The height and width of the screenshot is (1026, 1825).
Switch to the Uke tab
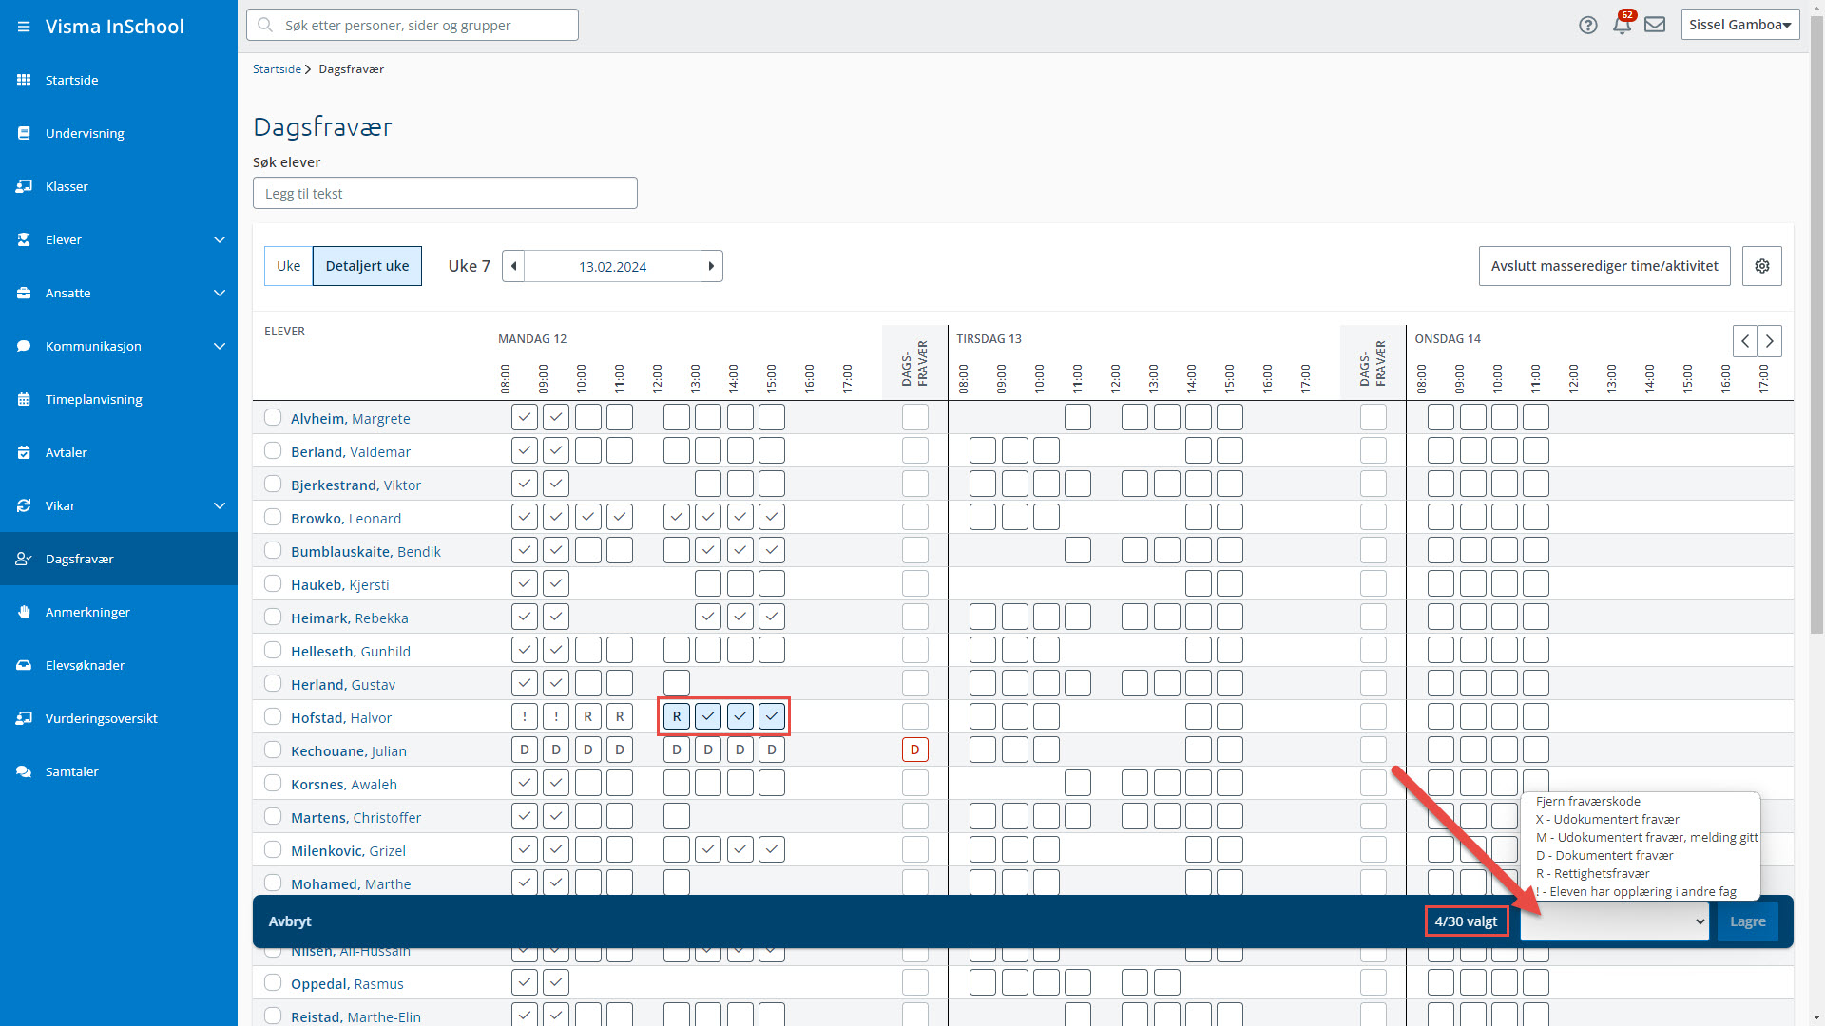point(288,266)
